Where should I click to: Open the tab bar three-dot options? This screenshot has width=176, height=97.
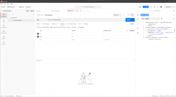pyautogui.click(x=88, y=11)
